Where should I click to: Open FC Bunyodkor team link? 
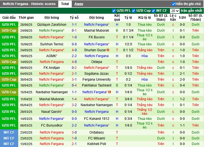click(x=52, y=125)
